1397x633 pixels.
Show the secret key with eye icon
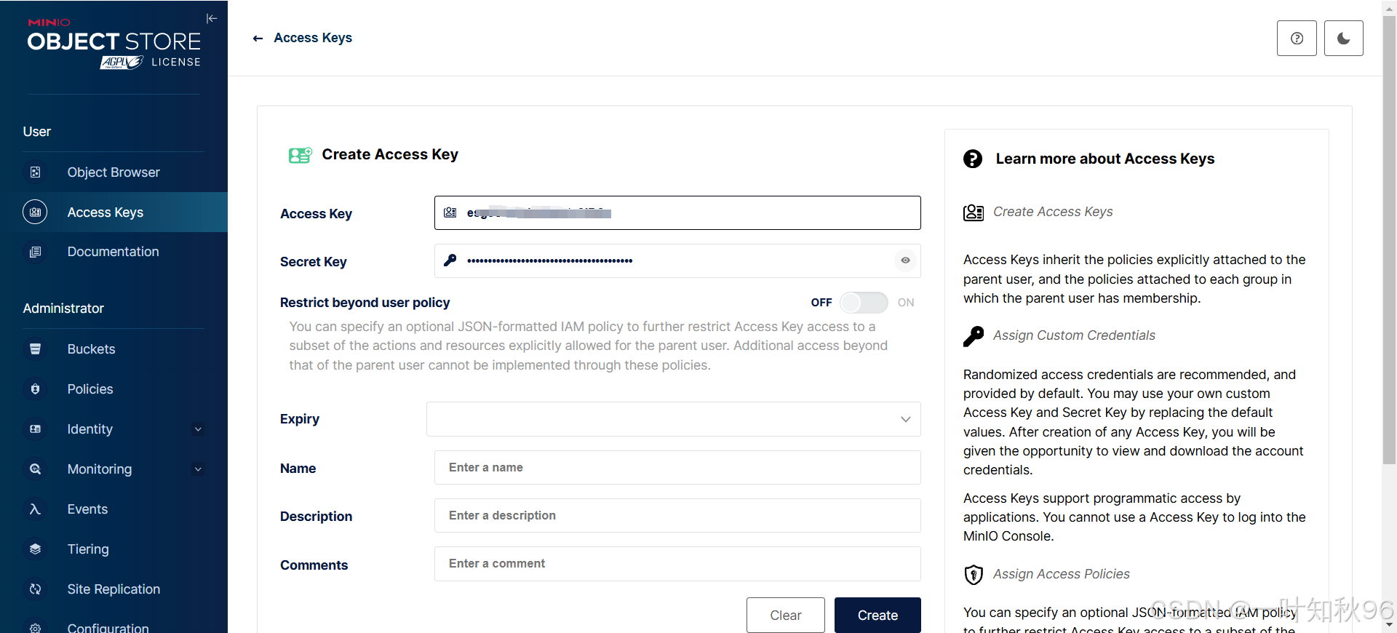pos(905,260)
